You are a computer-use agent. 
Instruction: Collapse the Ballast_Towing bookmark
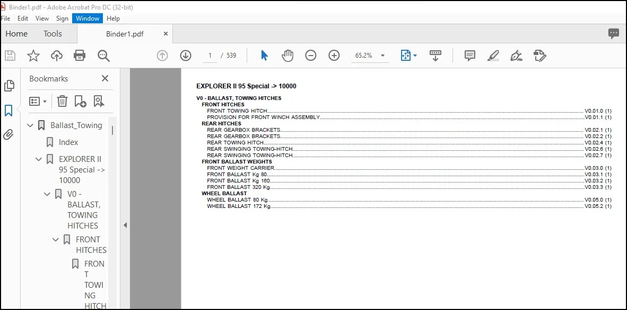pos(30,126)
